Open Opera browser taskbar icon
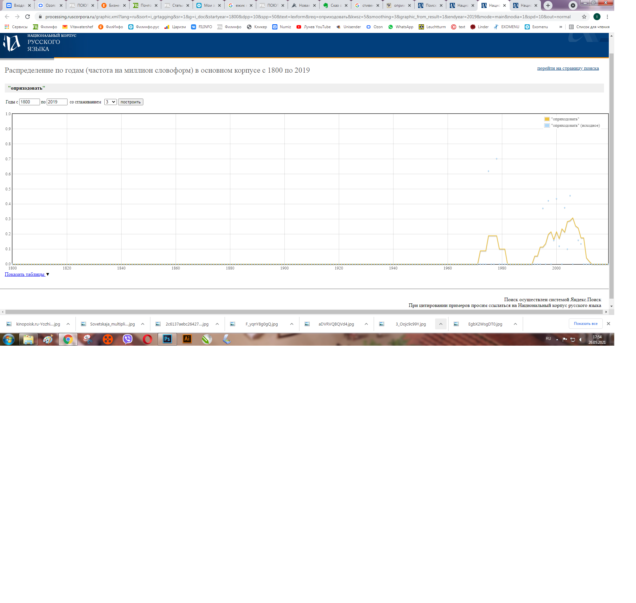The height and width of the screenshot is (603, 636). pyautogui.click(x=147, y=339)
